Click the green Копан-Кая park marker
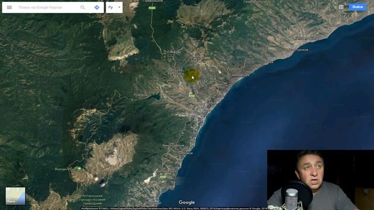This screenshot has width=374, height=210. pyautogui.click(x=79, y=169)
